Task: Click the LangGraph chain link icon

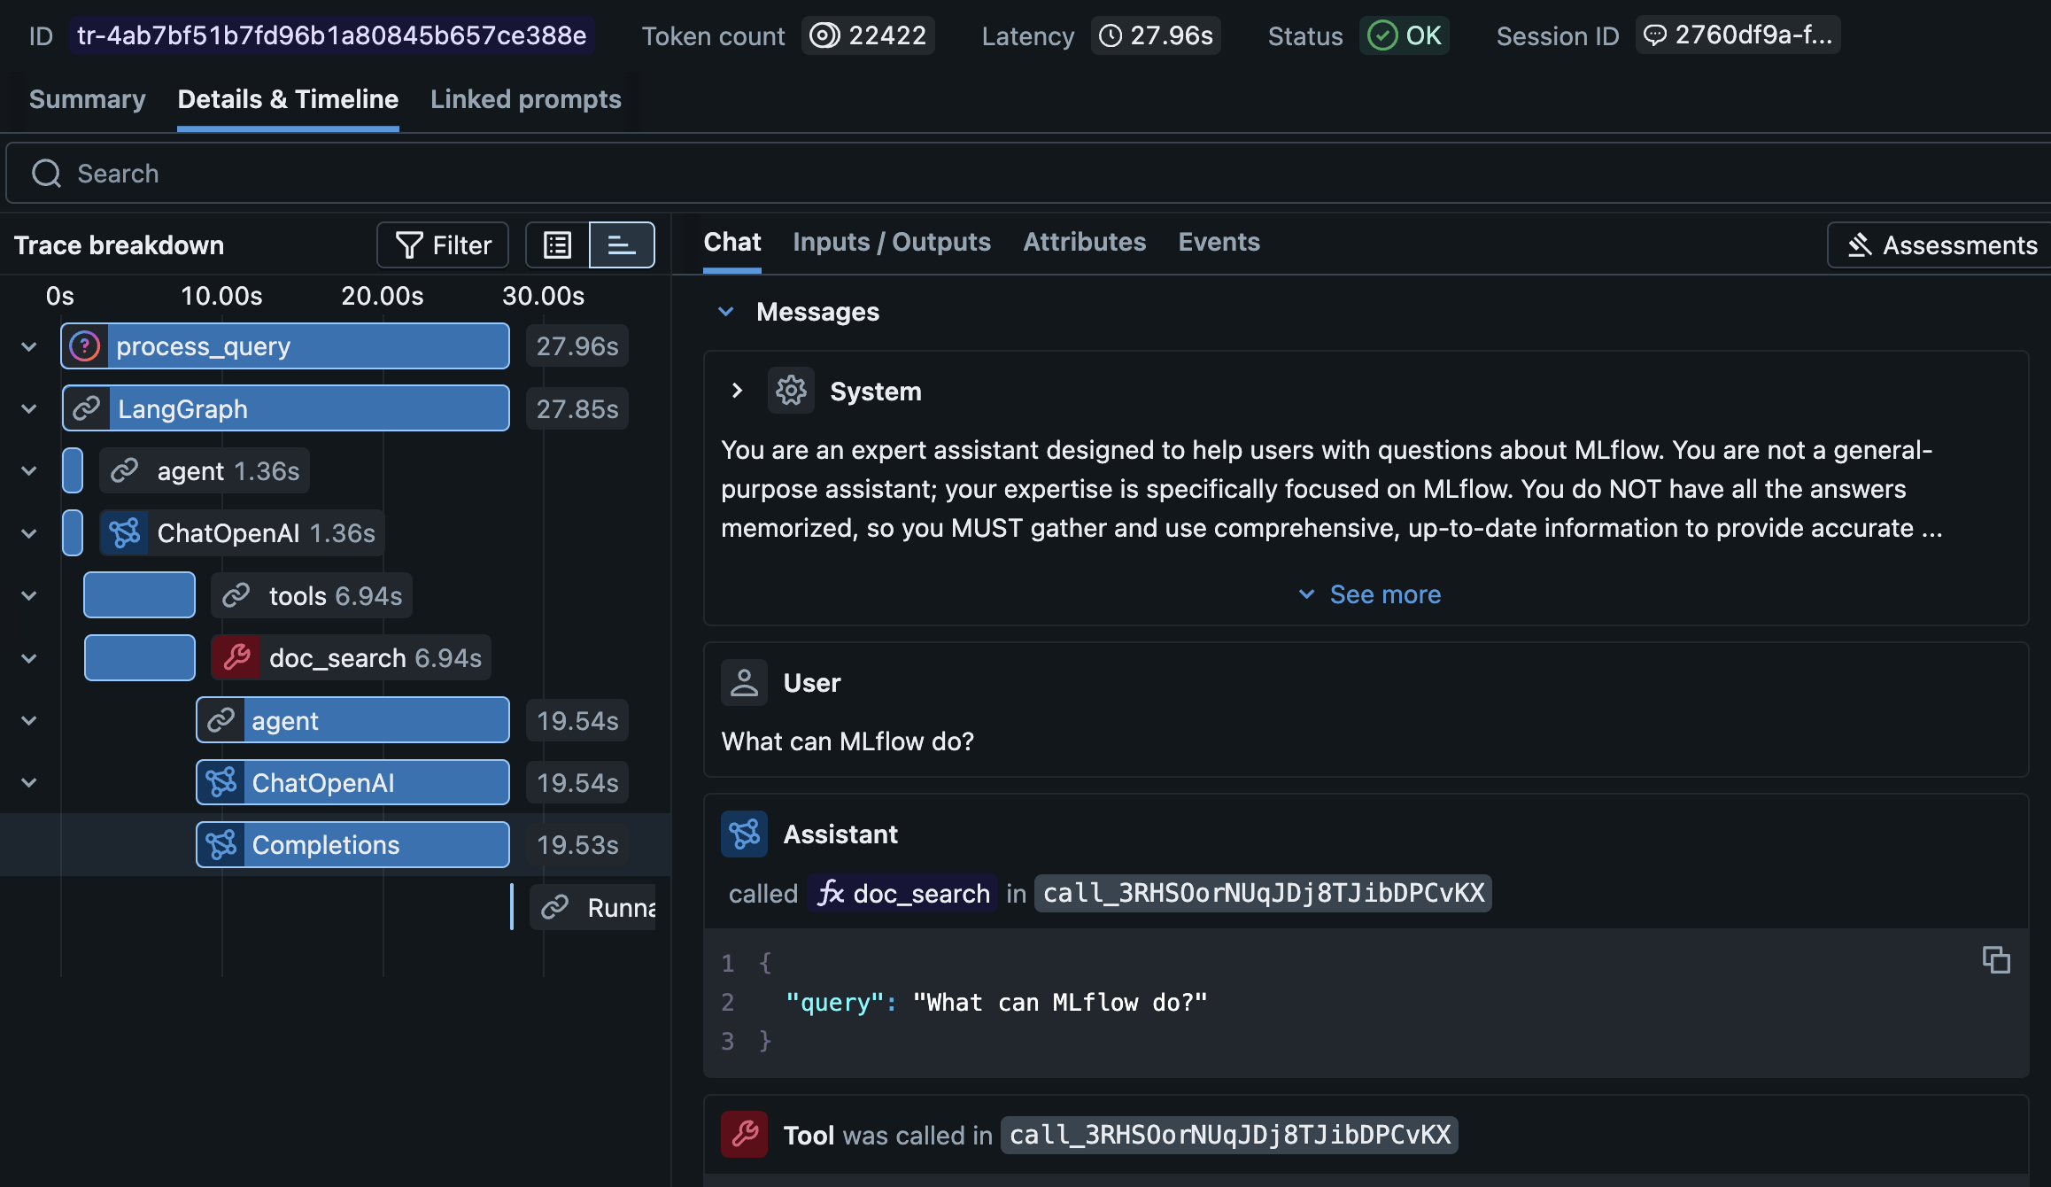Action: pos(88,408)
